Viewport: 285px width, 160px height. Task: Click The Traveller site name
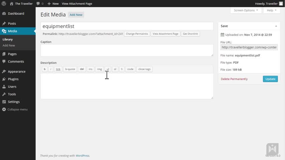[x=24, y=3]
